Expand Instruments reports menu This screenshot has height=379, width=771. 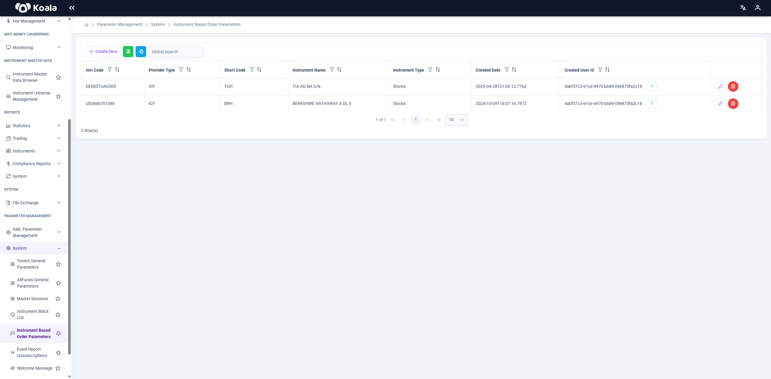[x=33, y=151]
